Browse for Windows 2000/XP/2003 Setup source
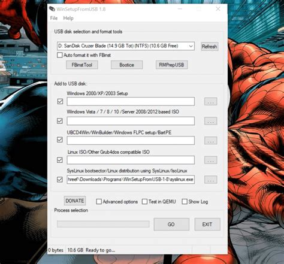 (211, 101)
